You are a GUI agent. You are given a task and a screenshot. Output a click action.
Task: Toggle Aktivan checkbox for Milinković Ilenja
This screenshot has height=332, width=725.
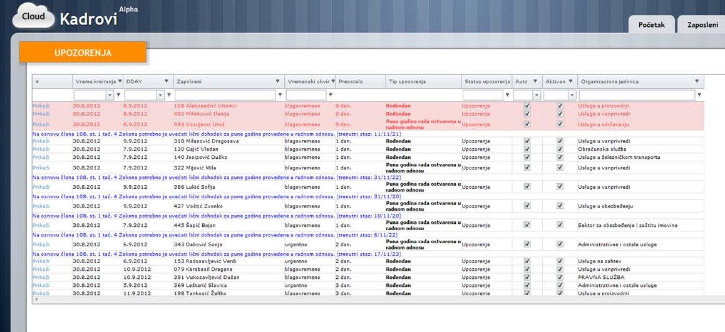coord(560,114)
